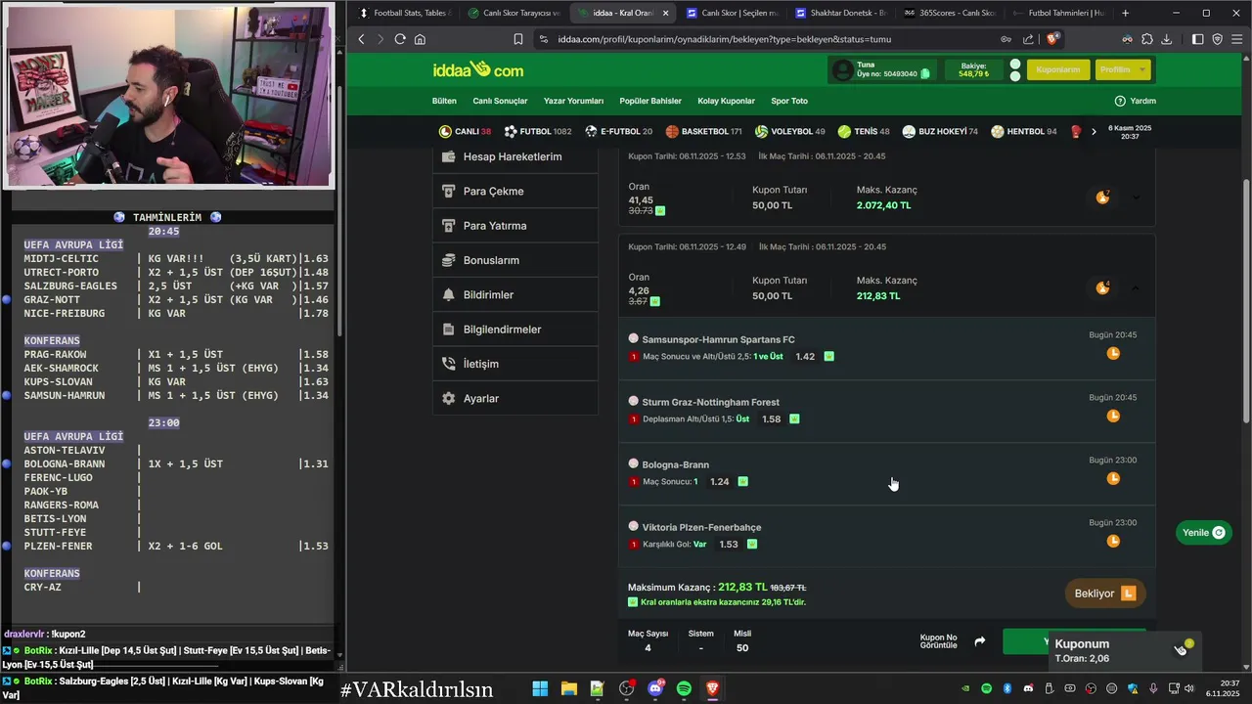Click the share arrow beside Kupon No Görüntüle
The width and height of the screenshot is (1252, 704).
click(980, 641)
